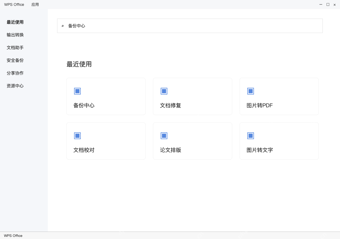Launch 图片转文字 via its label
The height and width of the screenshot is (239, 340).
[260, 150]
